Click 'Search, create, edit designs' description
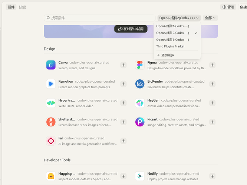The image size is (247, 185). 77,68
